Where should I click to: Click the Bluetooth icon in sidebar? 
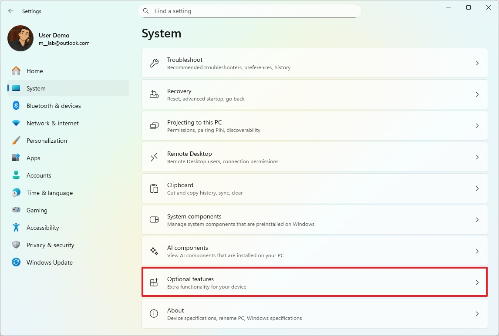tap(16, 106)
